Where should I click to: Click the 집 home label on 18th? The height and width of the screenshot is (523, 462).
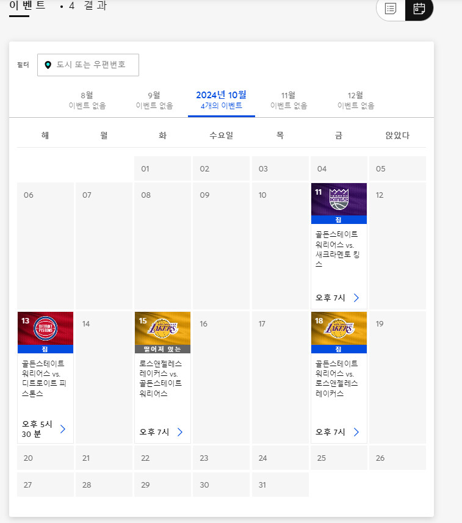(x=339, y=349)
